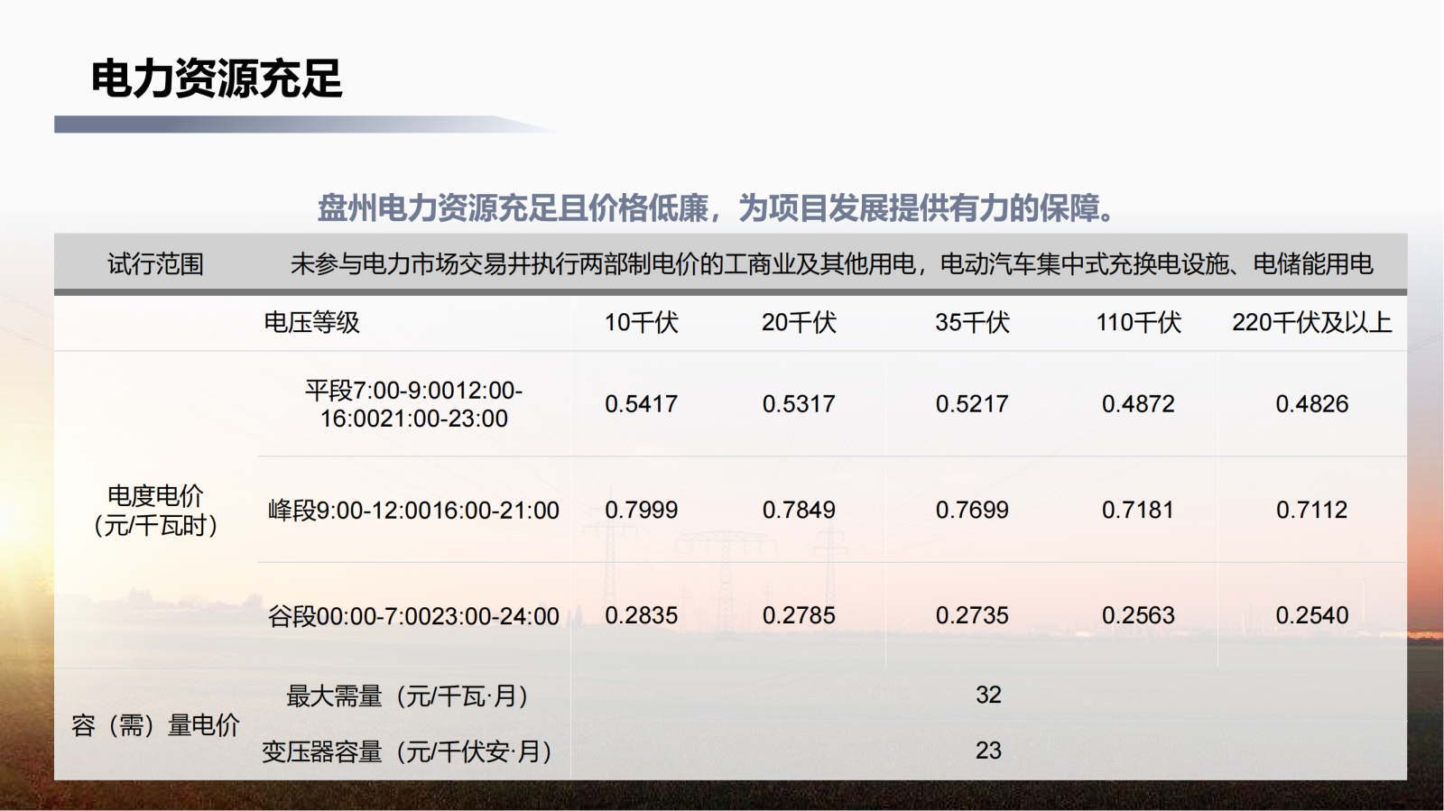The image size is (1444, 811).
Task: Click the value 0.2835
Action: tap(641, 615)
